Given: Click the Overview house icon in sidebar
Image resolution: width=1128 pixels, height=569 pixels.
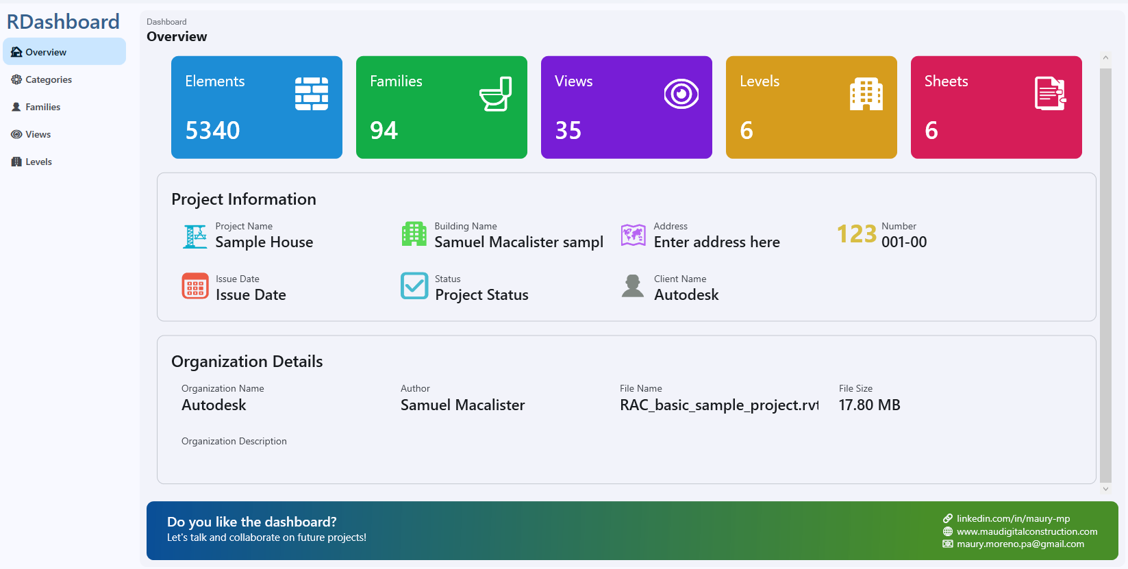Looking at the screenshot, I should 16,52.
